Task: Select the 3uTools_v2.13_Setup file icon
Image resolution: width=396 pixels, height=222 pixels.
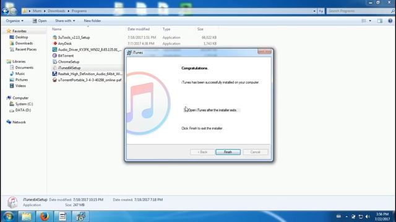Action: (55, 37)
